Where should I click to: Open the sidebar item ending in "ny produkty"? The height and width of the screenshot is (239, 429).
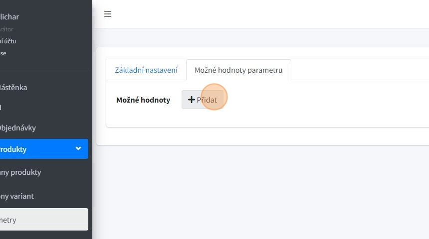pyautogui.click(x=21, y=172)
